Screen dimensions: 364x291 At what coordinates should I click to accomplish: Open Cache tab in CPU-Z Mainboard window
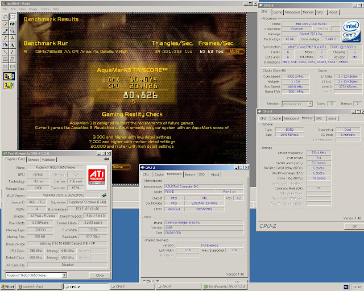[x=159, y=174]
